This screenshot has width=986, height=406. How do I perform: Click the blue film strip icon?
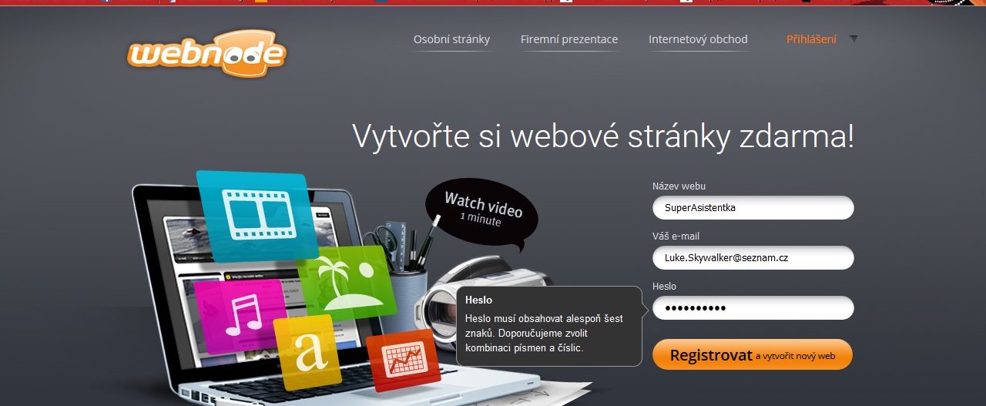coord(257,215)
